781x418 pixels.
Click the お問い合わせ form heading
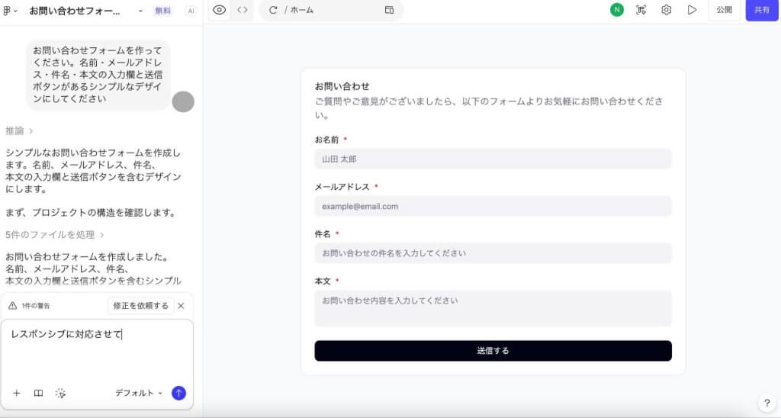pos(342,86)
